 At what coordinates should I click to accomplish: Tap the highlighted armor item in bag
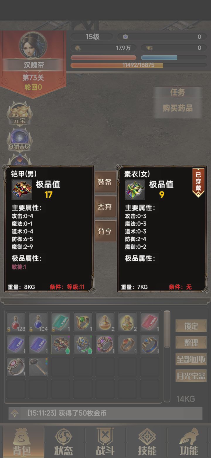point(61,345)
